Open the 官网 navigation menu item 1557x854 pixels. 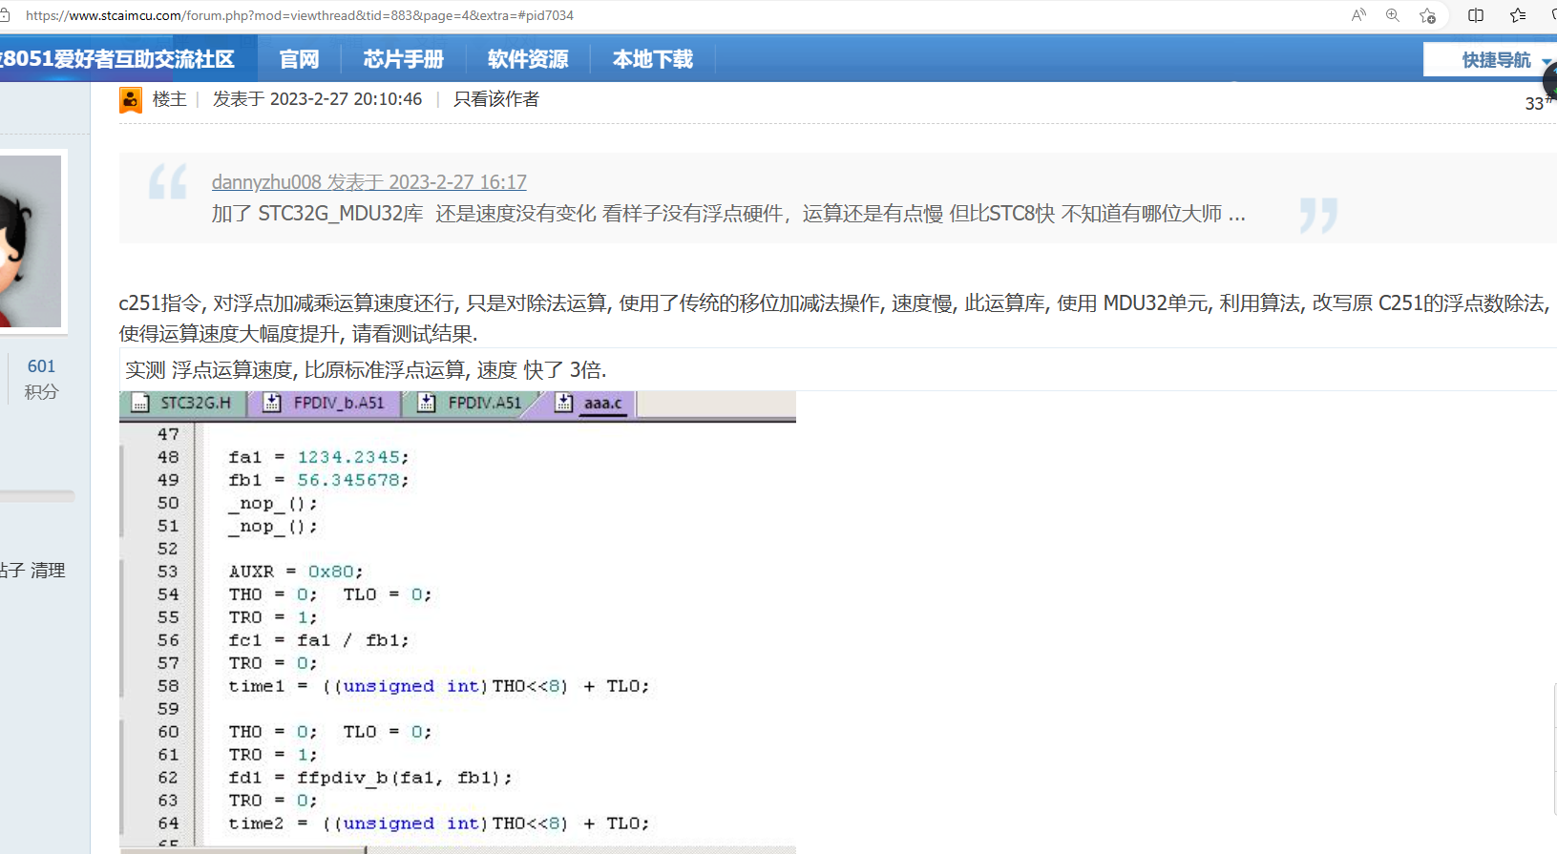(x=299, y=59)
